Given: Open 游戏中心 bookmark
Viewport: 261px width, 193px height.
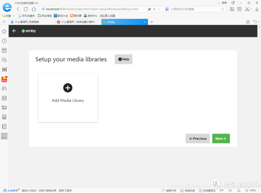Looking at the screenshot, I should (x=91, y=16).
